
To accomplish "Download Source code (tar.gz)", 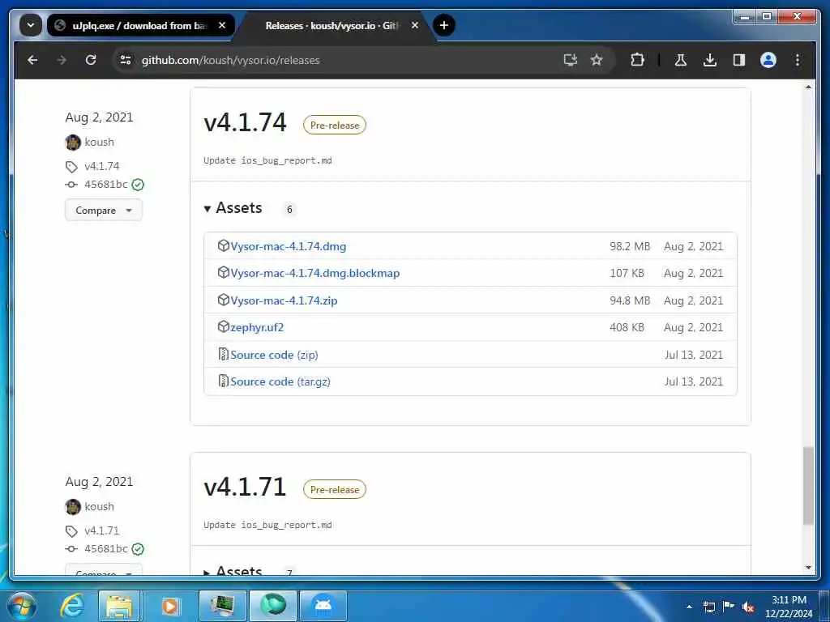I will pyautogui.click(x=280, y=382).
